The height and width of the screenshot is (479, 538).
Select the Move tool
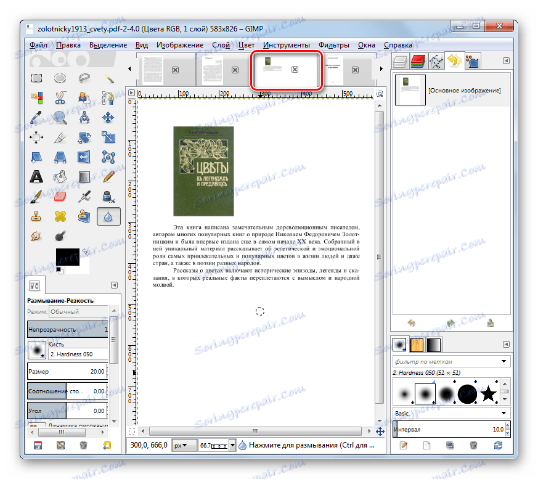click(108, 118)
